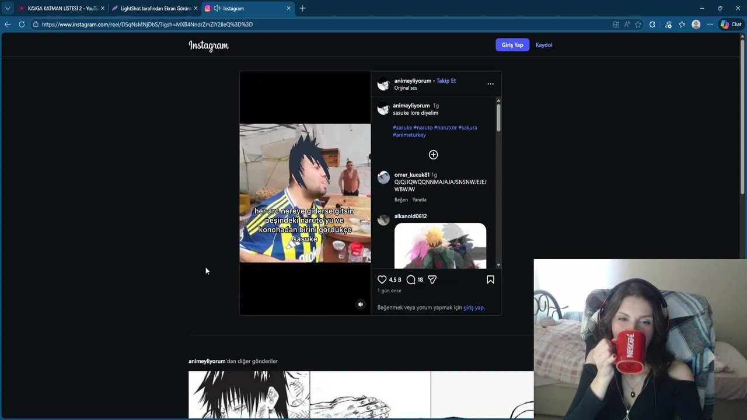Close the YouTube browser tab
The width and height of the screenshot is (747, 420).
tap(103, 8)
